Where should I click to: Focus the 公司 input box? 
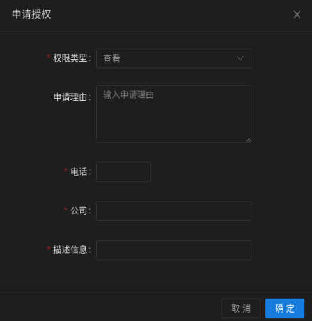pyautogui.click(x=173, y=211)
